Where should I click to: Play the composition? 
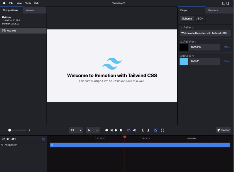tap(116, 130)
